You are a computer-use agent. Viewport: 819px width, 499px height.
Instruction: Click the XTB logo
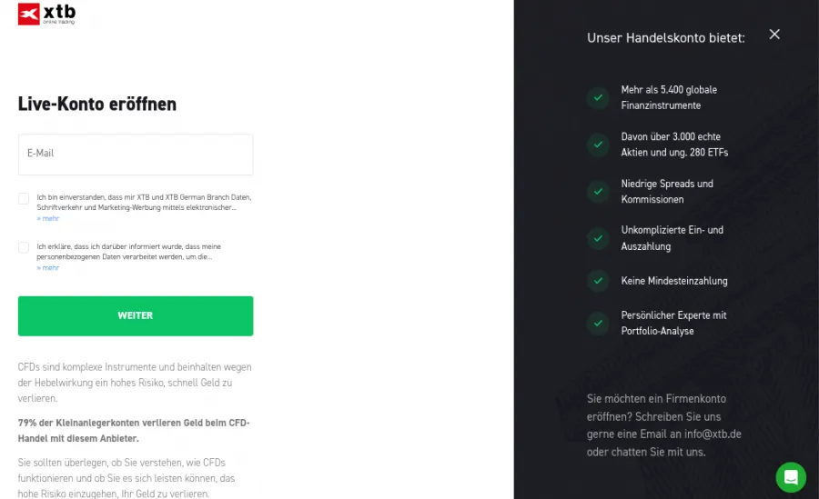click(x=46, y=14)
